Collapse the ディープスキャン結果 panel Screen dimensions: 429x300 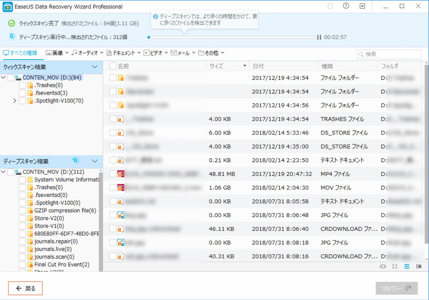click(95, 161)
